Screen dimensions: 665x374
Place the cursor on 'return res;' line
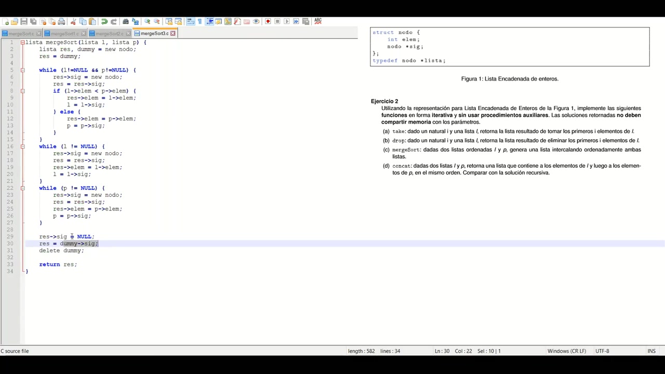point(58,264)
